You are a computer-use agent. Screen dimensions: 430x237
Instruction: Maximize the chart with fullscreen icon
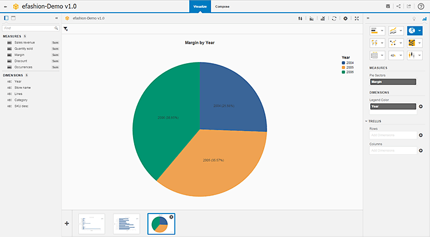tap(357, 18)
